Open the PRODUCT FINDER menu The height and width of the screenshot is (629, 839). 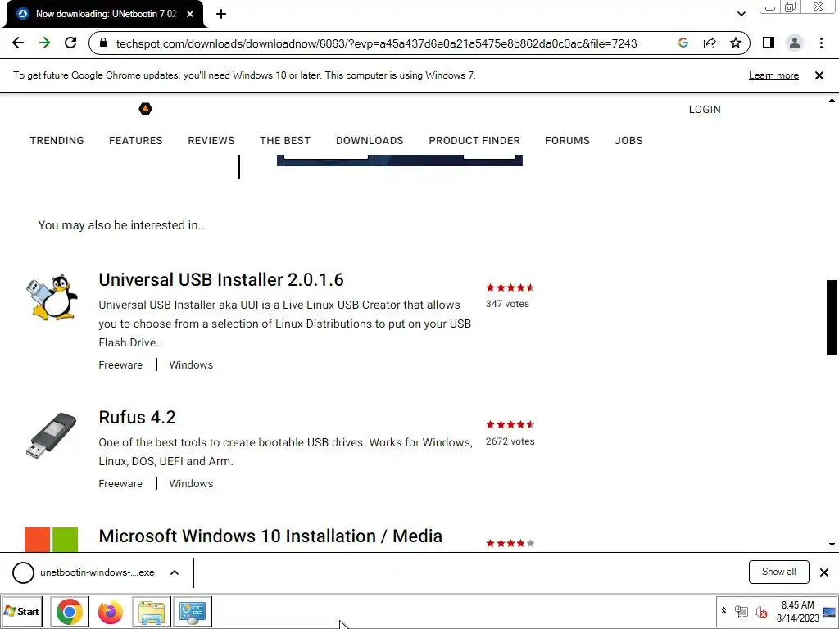[x=474, y=141]
